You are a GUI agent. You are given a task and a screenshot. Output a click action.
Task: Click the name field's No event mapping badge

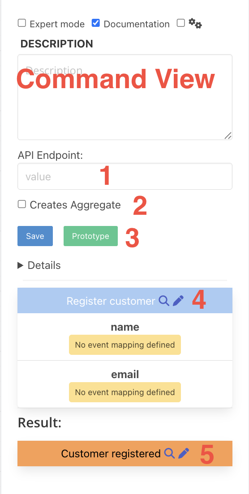coord(125,345)
